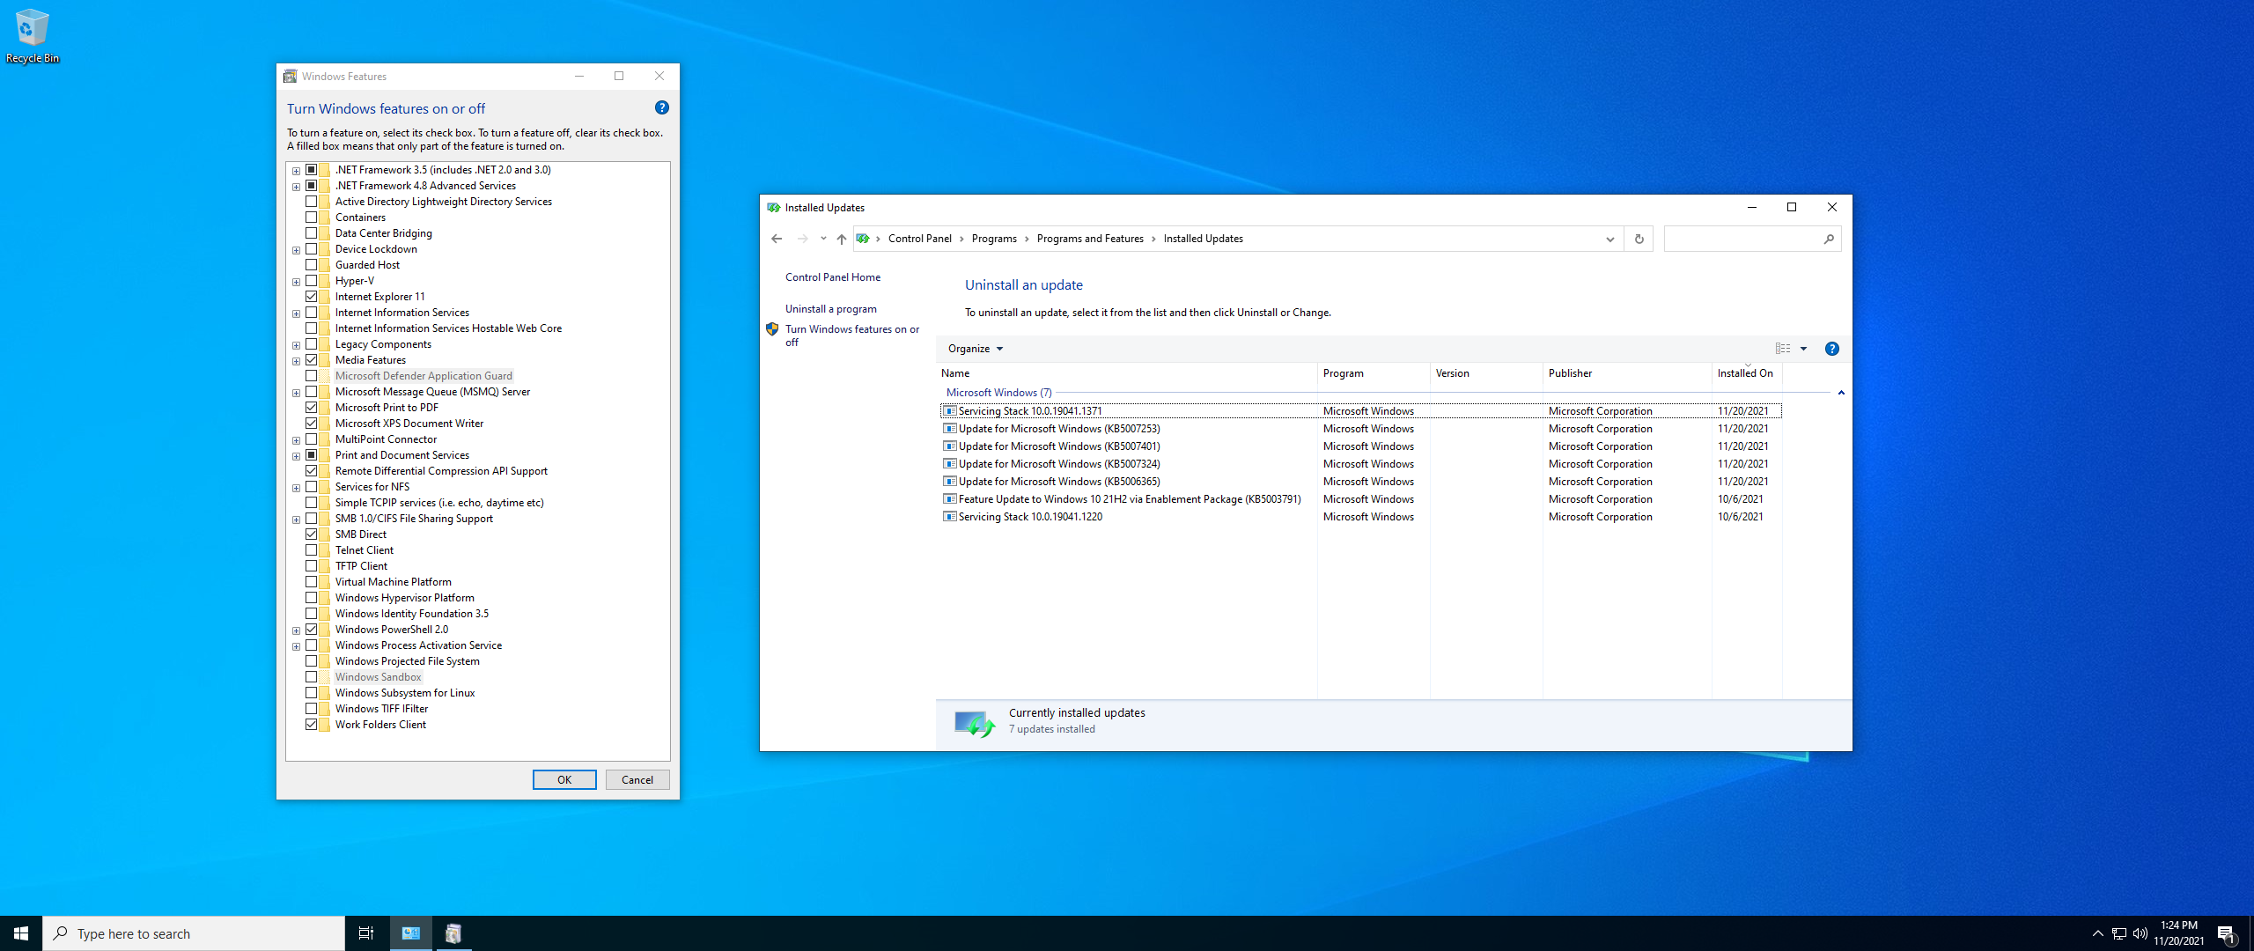Toggle the Containers feature checkbox
Image resolution: width=2254 pixels, height=951 pixels.
[312, 217]
